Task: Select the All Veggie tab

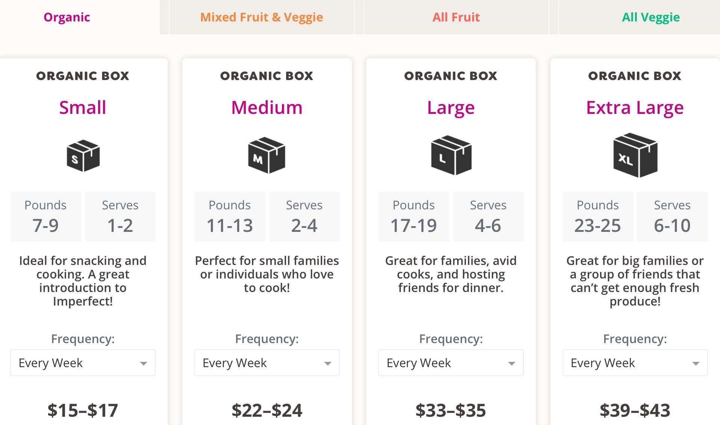Action: click(650, 17)
